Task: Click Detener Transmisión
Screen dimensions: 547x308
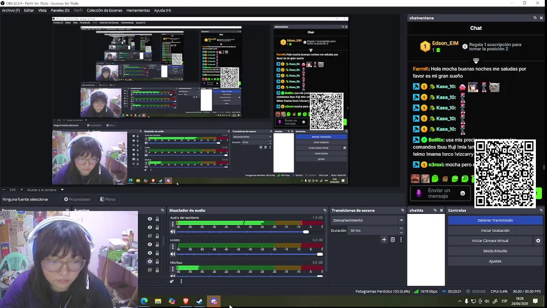Action: tap(495, 220)
